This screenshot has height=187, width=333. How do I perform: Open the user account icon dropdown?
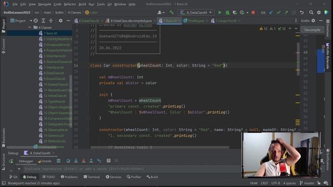(x=161, y=12)
